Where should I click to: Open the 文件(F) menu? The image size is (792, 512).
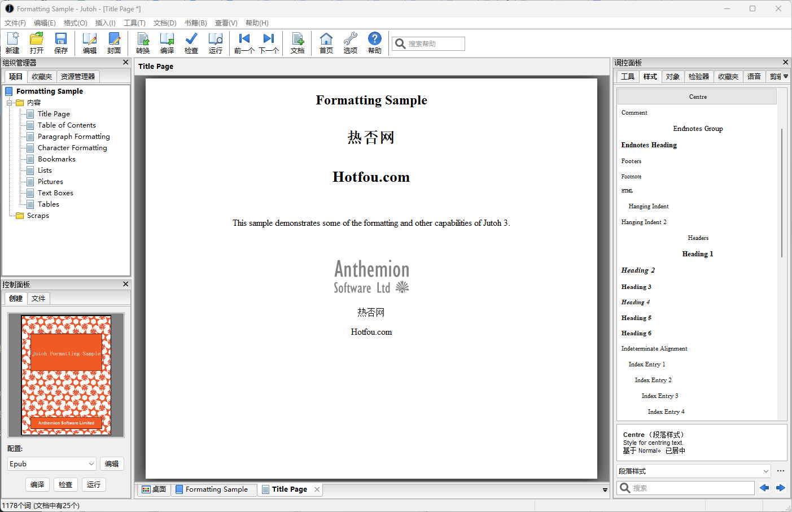tap(15, 23)
